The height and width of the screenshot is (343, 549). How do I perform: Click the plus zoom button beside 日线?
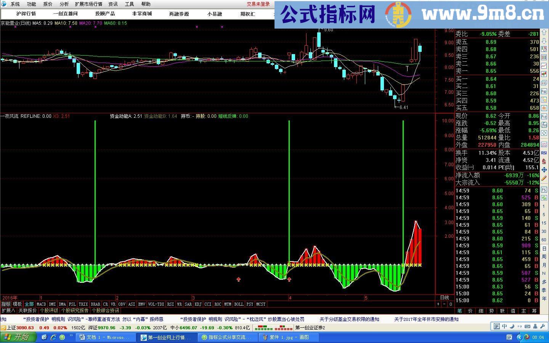coord(438,304)
